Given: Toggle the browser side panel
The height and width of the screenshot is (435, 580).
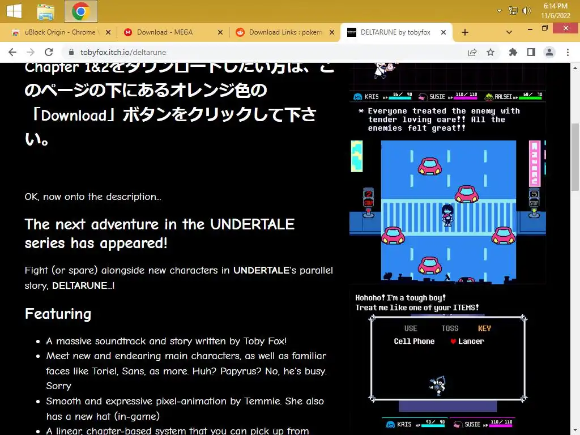Looking at the screenshot, I should (x=531, y=53).
